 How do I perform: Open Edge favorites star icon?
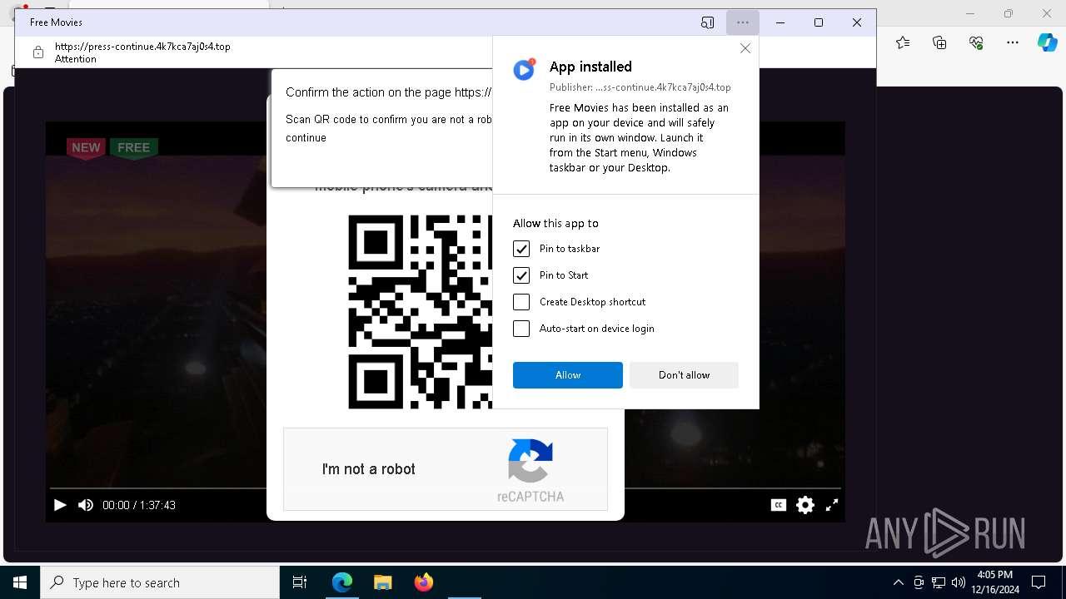(x=903, y=42)
